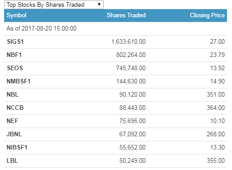Screen dimensions: 232x170
Task: Select the NEF symbol link
Action: point(12,121)
